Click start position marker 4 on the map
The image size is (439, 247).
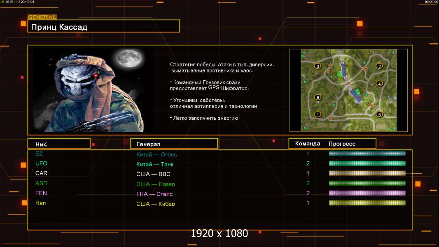click(x=379, y=84)
